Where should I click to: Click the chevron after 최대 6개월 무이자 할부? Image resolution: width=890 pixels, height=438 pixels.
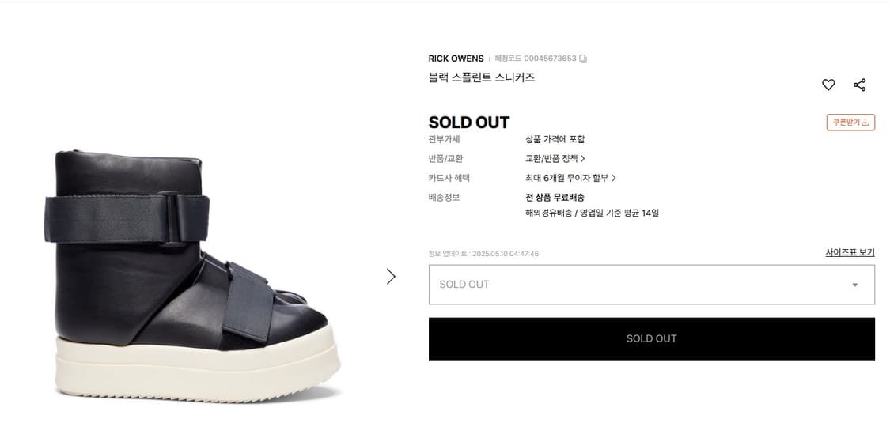point(614,178)
